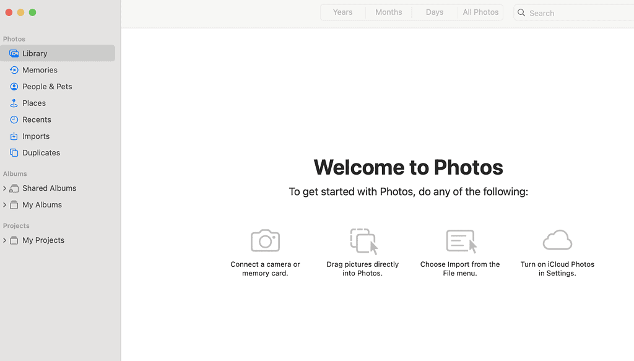
Task: Switch to the Years view tab
Action: (342, 12)
